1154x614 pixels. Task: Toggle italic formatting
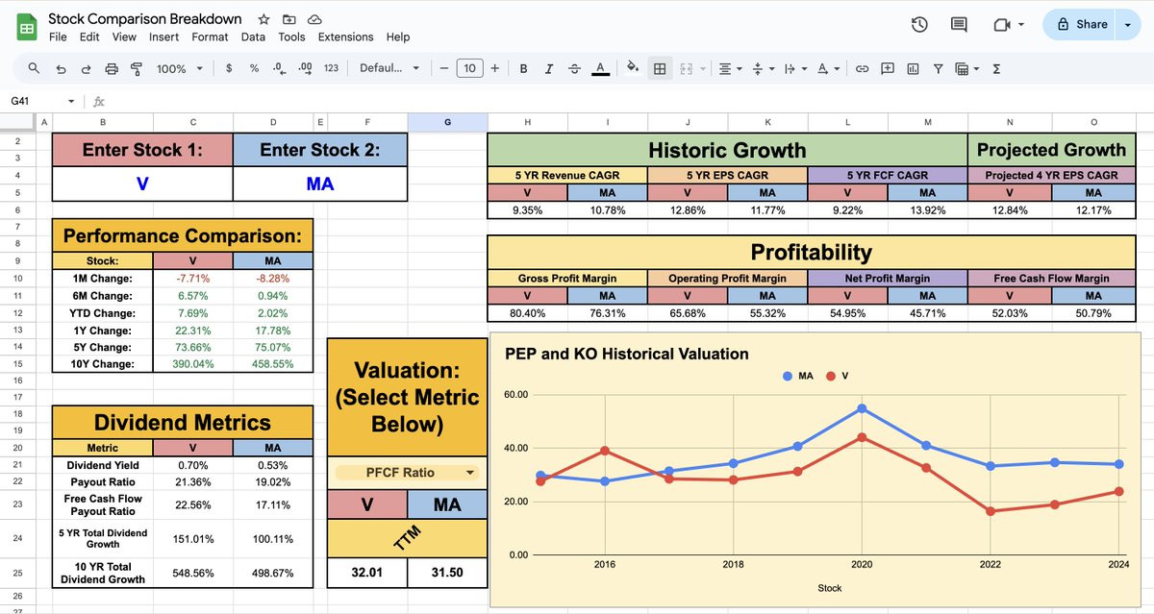[x=549, y=68]
